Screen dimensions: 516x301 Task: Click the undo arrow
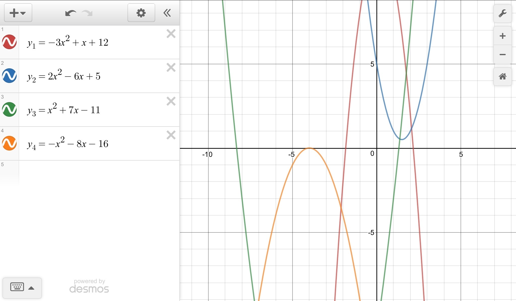[71, 13]
